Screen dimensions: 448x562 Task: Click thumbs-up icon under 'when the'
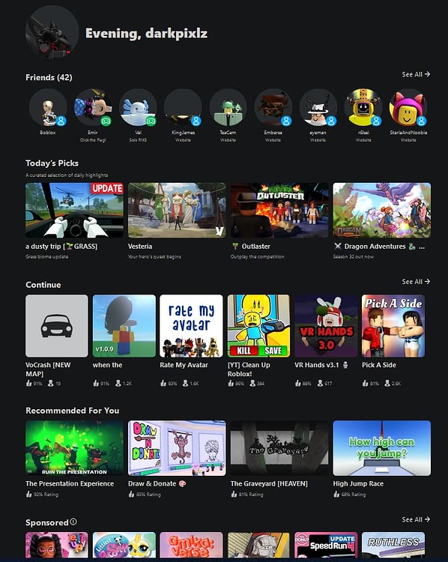click(x=96, y=383)
